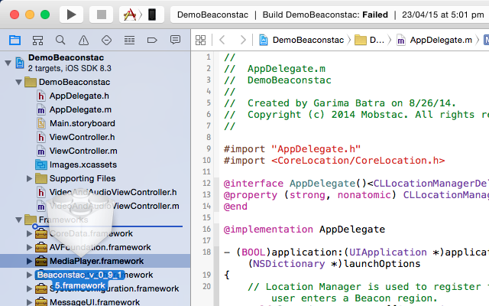Expand MessageUI.framework disclosure triangle
Screen dimensions: 489x306
click(29, 302)
